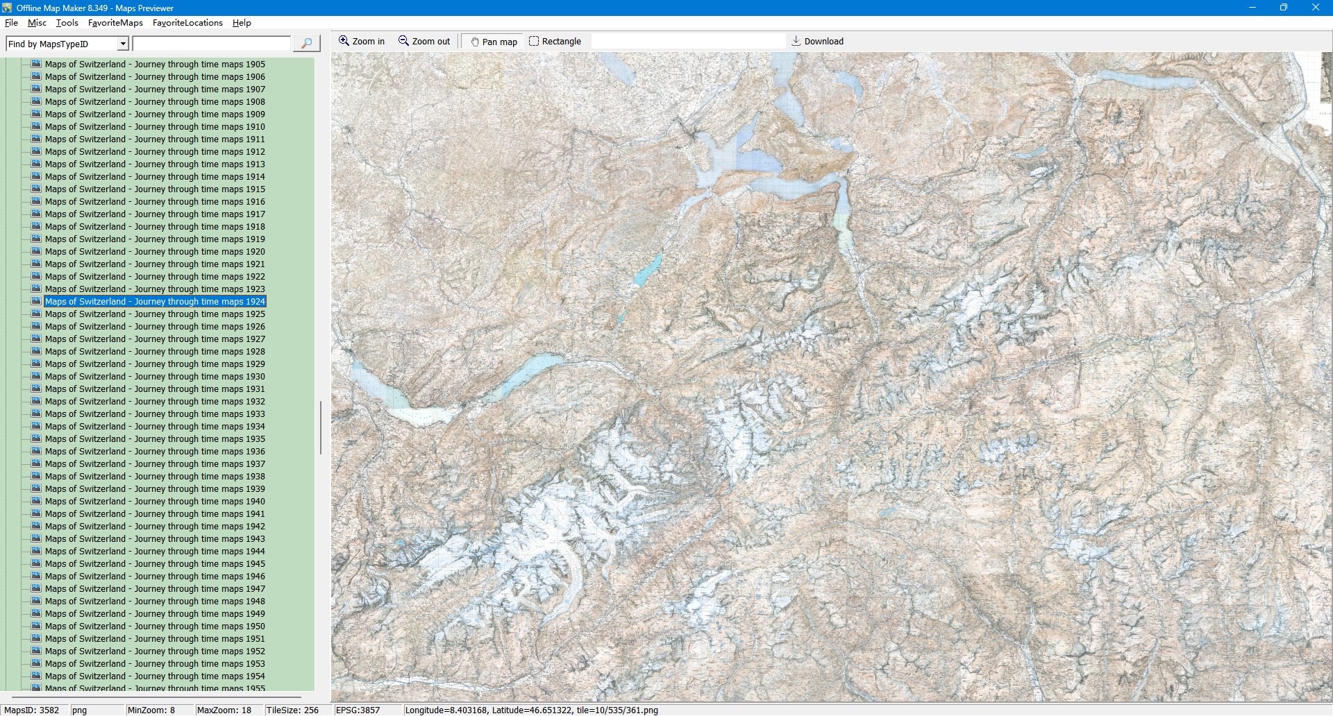The width and height of the screenshot is (1333, 716).
Task: Click the Download arrow button
Action: coord(817,42)
